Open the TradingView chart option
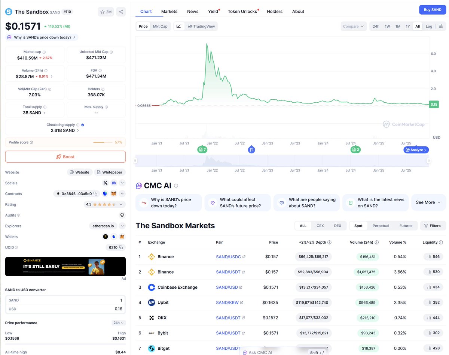449x355 pixels. pos(202,26)
